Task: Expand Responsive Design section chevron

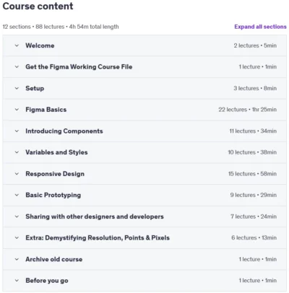Action: 17,174
